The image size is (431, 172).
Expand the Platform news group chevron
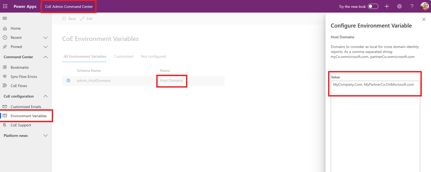46,136
